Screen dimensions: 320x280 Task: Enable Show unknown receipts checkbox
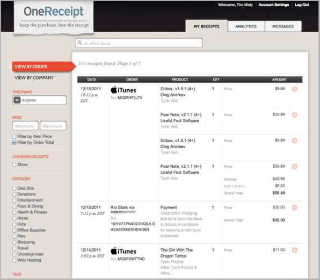click(14, 165)
